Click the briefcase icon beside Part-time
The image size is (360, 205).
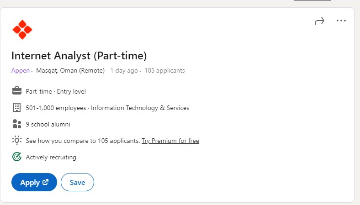(x=17, y=91)
